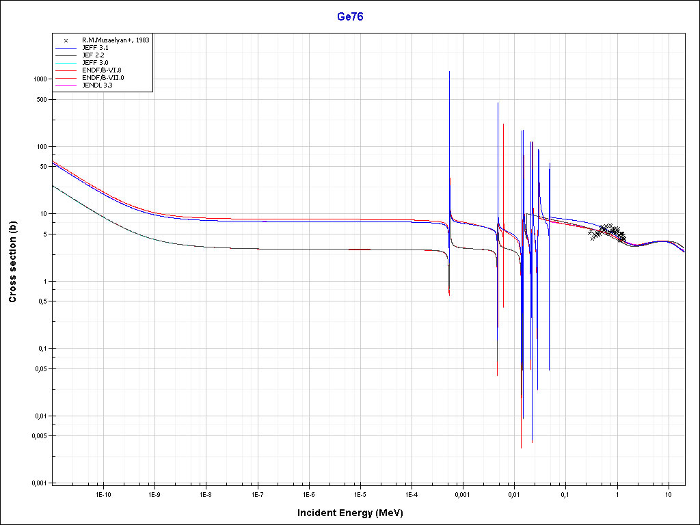Click the 1E-10 tick on x-axis
Viewport: 700px width, 525px height.
click(103, 494)
